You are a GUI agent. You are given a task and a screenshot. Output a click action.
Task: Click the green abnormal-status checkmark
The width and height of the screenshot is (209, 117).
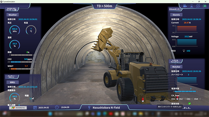pos(189,103)
